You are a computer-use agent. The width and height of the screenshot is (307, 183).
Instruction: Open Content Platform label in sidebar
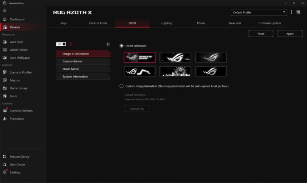[x=21, y=111]
